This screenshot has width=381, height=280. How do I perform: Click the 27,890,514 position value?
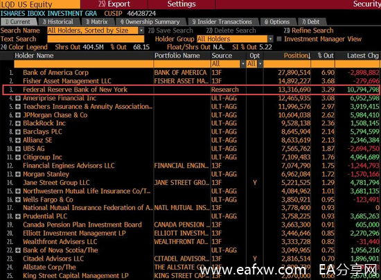click(294, 73)
